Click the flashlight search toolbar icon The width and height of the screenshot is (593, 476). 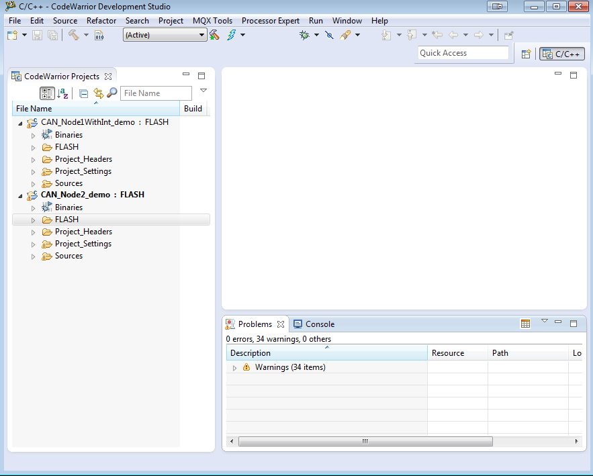[x=345, y=35]
